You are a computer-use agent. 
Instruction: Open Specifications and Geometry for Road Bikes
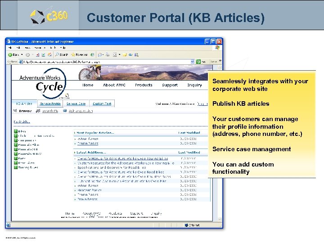(112, 167)
